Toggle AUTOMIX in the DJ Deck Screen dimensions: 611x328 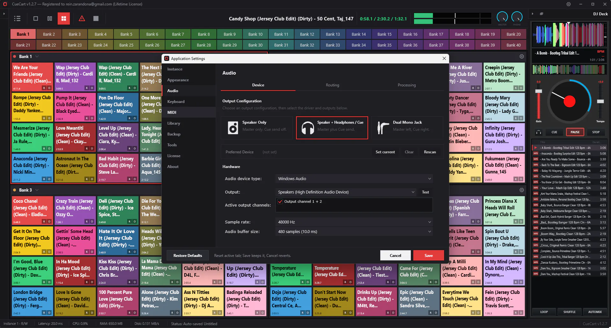coord(595,312)
